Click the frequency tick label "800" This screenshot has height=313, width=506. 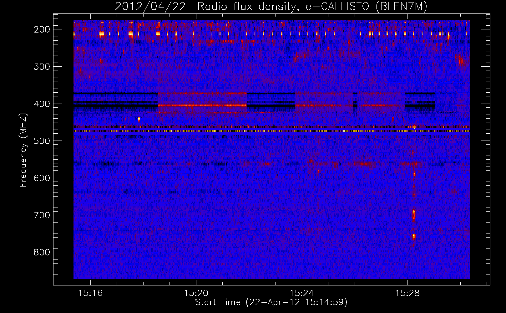point(42,252)
